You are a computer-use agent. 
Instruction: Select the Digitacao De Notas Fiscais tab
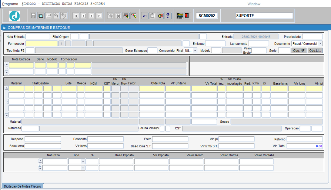(22, 186)
